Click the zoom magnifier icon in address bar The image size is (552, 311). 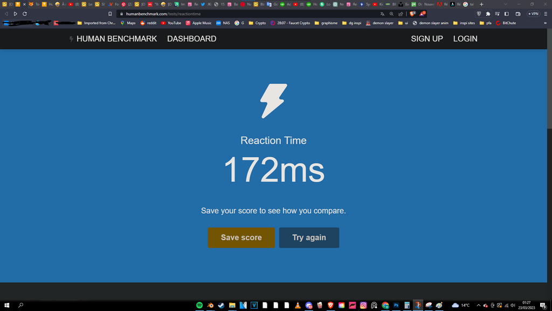pyautogui.click(x=391, y=13)
